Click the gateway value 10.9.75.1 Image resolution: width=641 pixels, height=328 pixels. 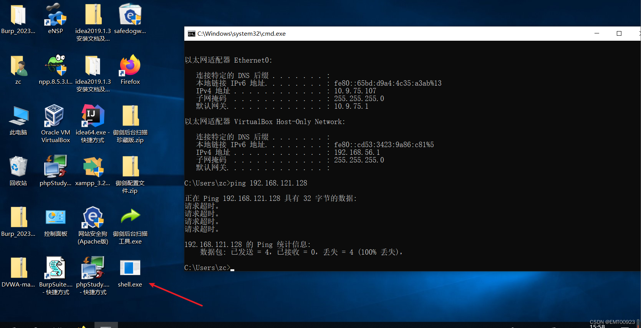tap(351, 106)
